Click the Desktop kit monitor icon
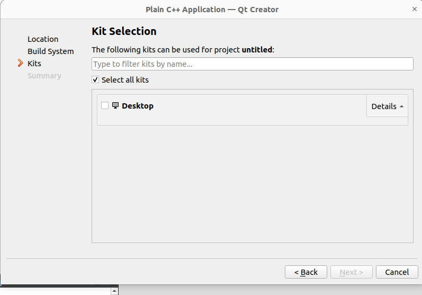Screen dimensions: 422x295 coord(115,105)
